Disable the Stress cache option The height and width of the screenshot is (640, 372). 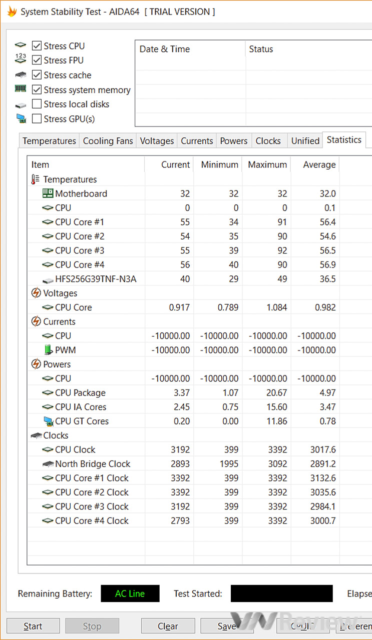pyautogui.click(x=37, y=75)
